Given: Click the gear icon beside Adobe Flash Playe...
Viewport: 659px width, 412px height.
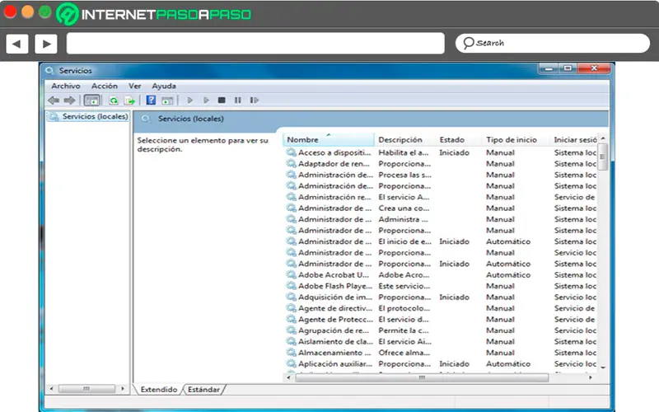Looking at the screenshot, I should (x=292, y=286).
